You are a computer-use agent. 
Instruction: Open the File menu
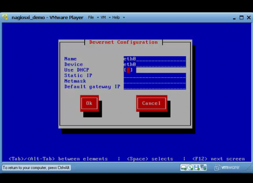click(91, 18)
